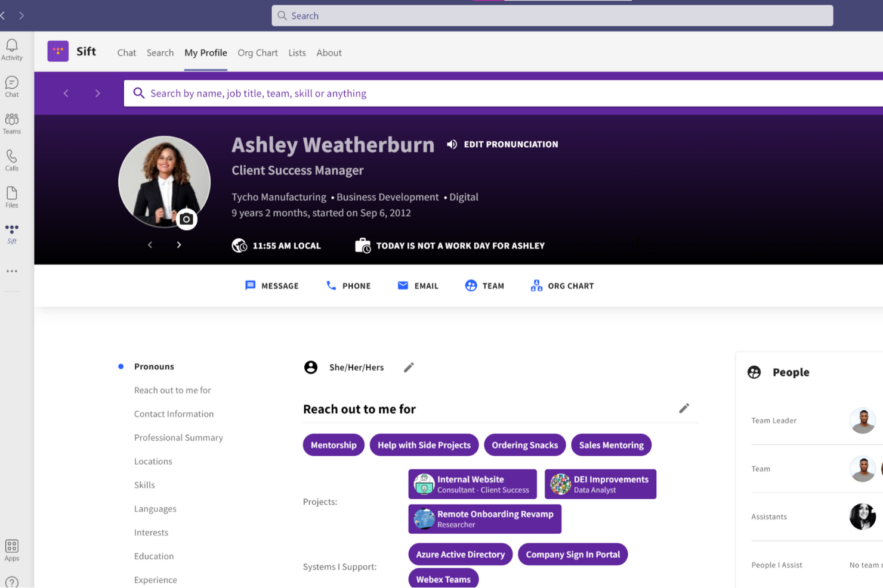Click the Mentorship tag
This screenshot has height=588, width=883.
pos(334,445)
